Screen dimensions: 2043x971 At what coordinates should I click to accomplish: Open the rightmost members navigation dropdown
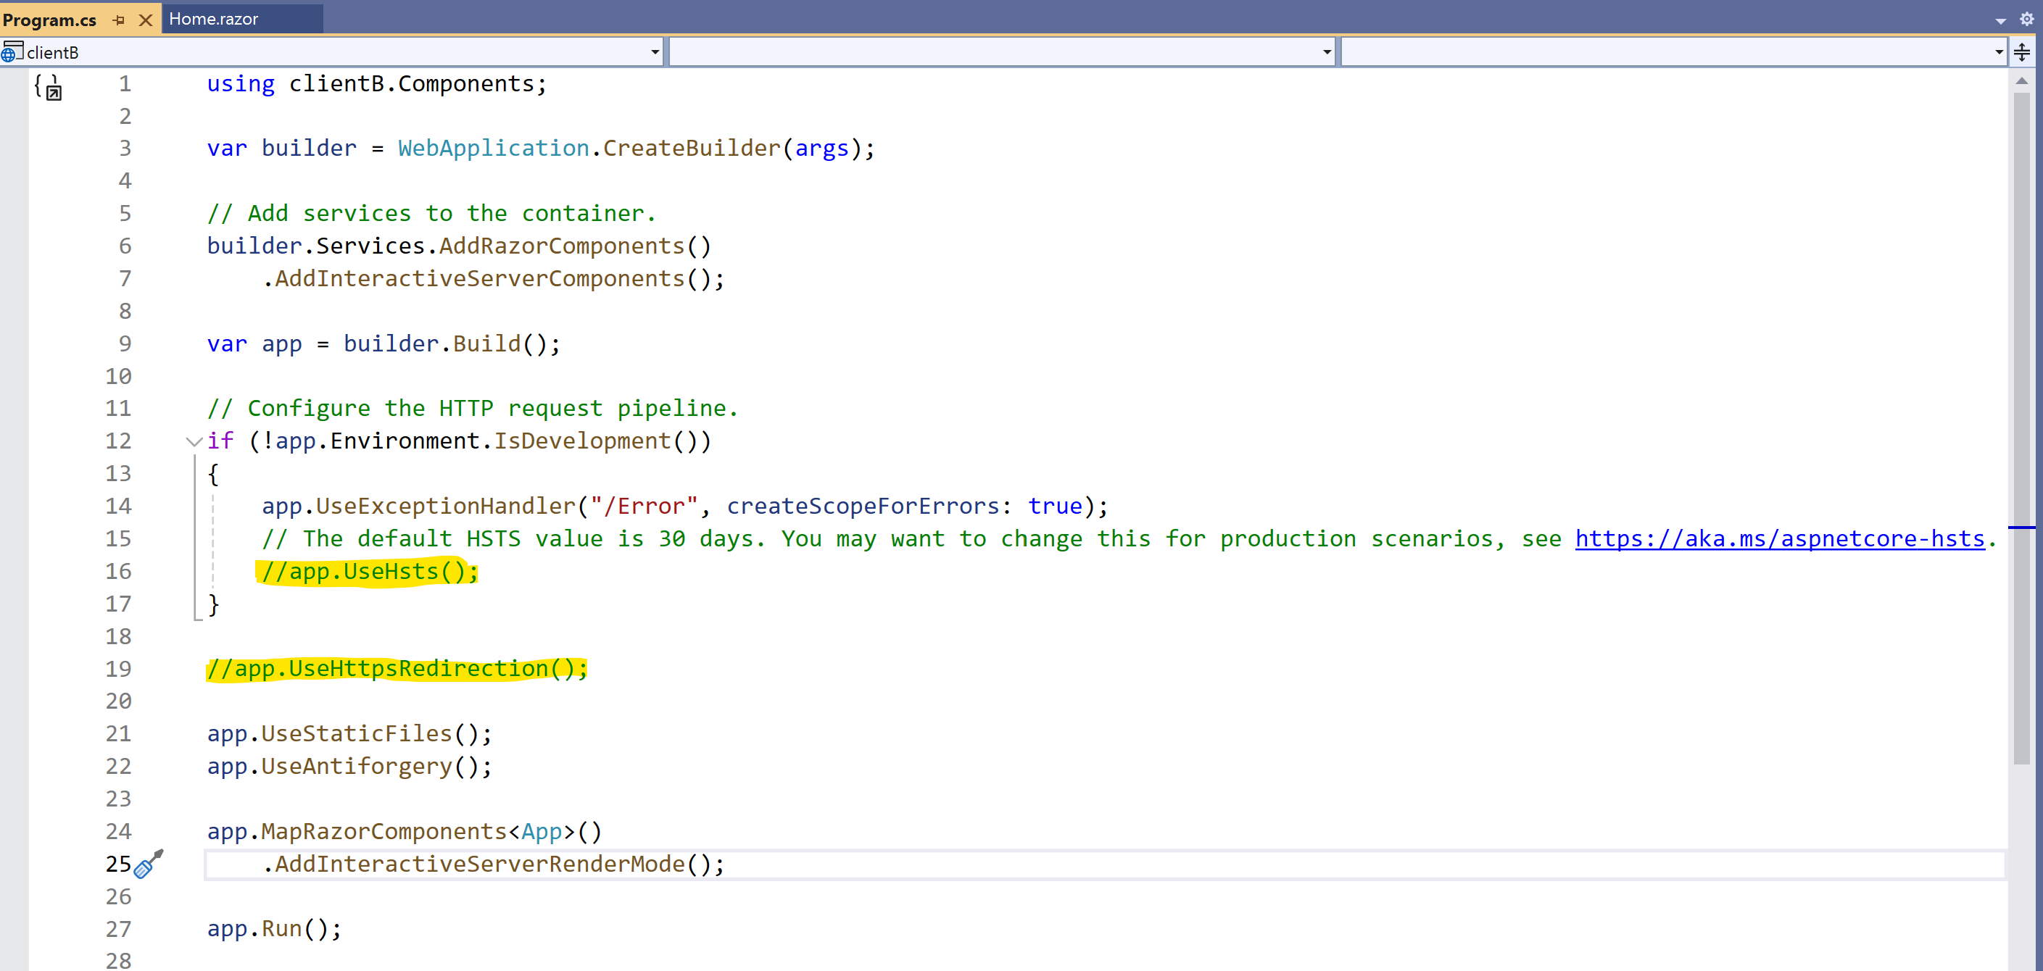click(x=1999, y=52)
